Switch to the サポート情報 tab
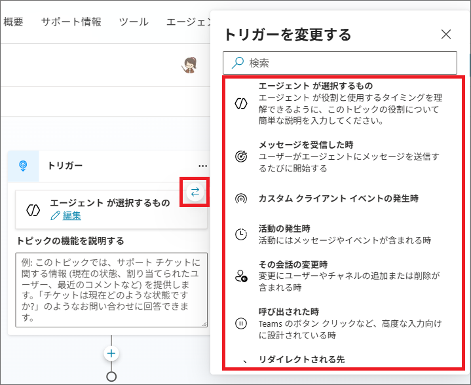The image size is (471, 385). (x=71, y=22)
